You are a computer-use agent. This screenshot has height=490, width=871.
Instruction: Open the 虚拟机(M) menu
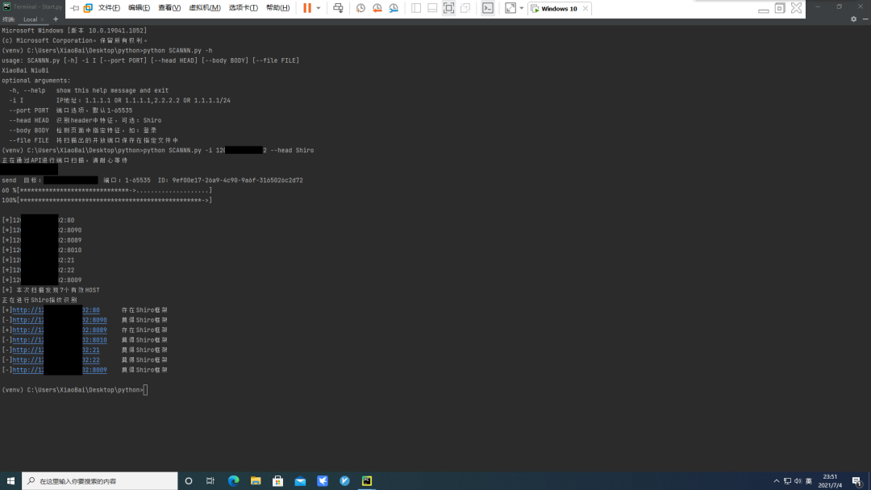205,8
